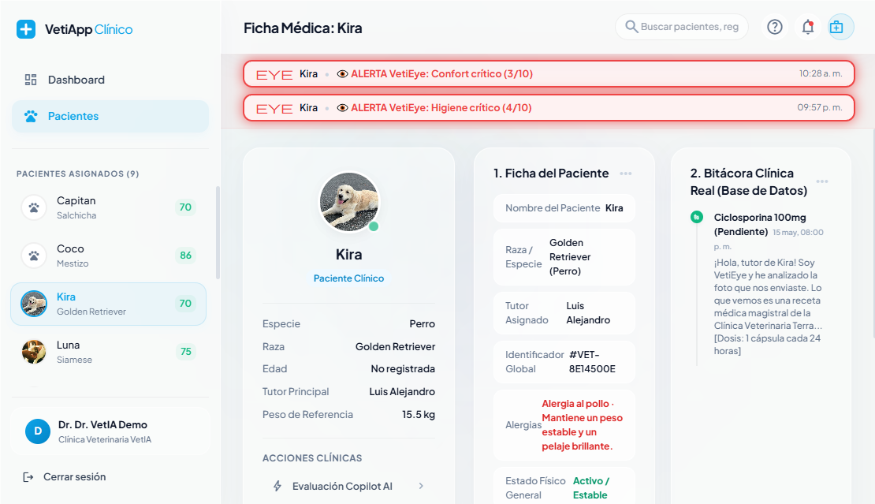The height and width of the screenshot is (504, 875).
Task: Click the eye icon in Confort crítico alert
Action: 343,73
